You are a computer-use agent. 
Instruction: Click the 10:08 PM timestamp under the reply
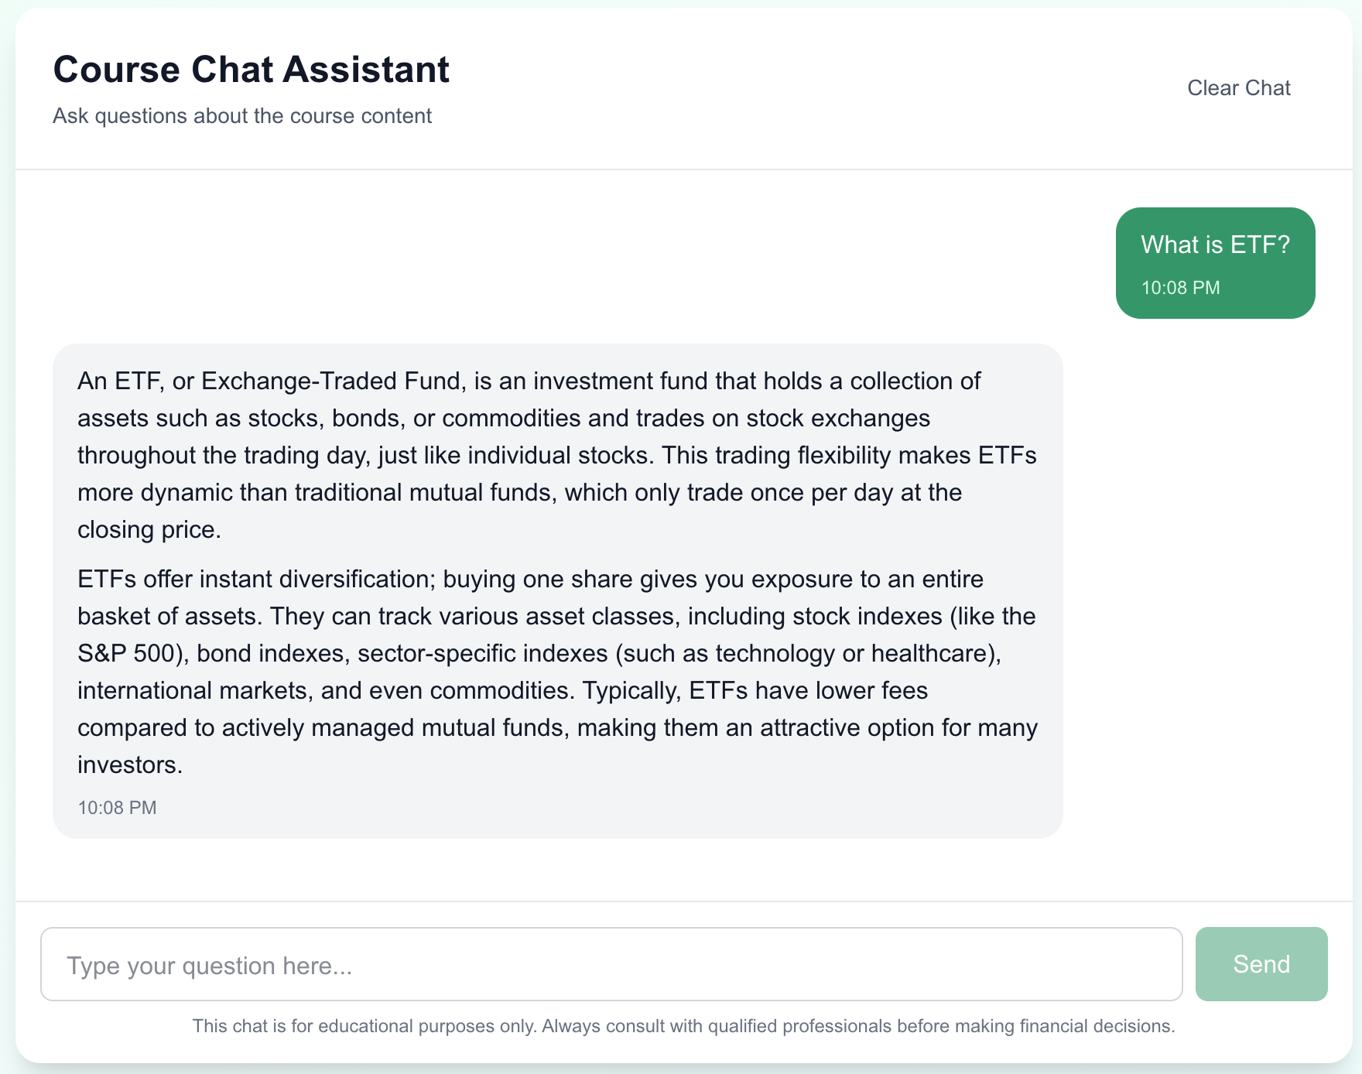116,807
